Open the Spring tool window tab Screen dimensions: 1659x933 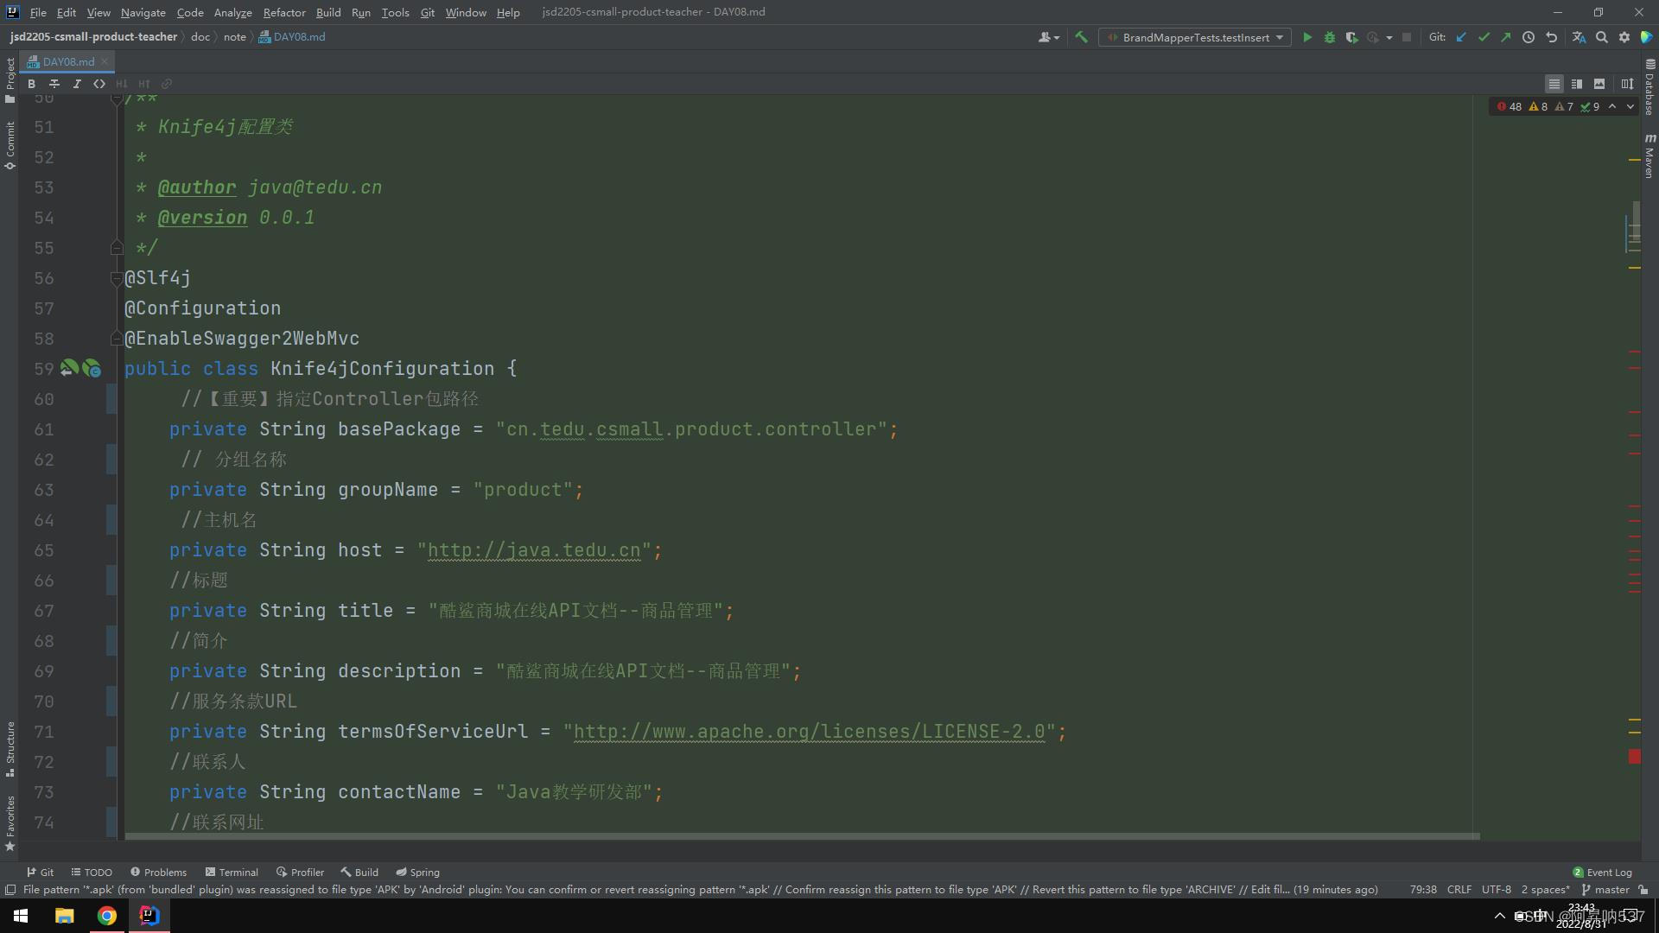click(x=417, y=873)
